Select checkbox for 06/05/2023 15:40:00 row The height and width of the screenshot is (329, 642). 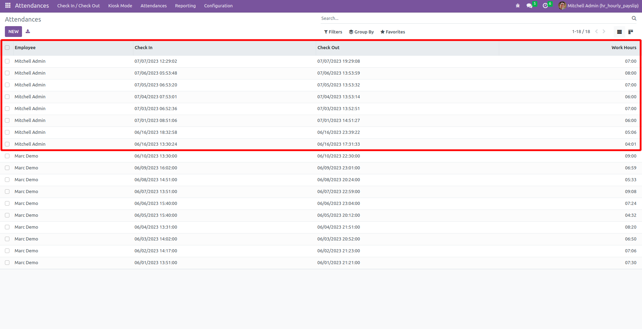tap(7, 215)
